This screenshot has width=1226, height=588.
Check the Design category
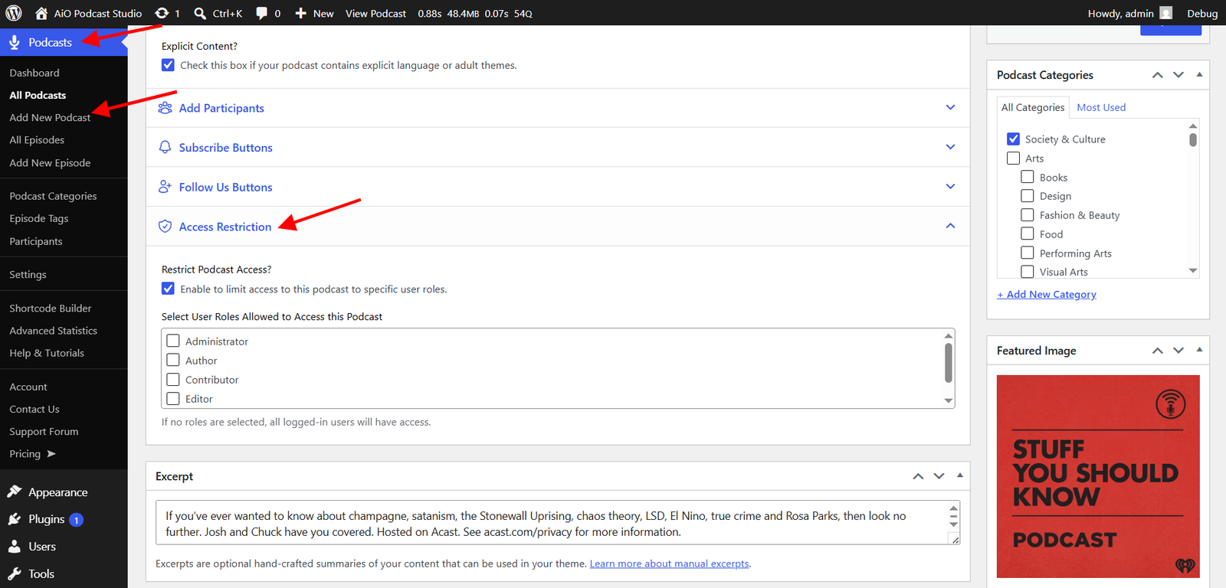click(1028, 196)
